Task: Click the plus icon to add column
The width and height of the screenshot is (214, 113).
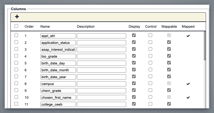Action: click(17, 17)
